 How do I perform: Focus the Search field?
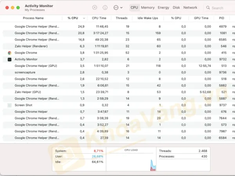(x=220, y=8)
